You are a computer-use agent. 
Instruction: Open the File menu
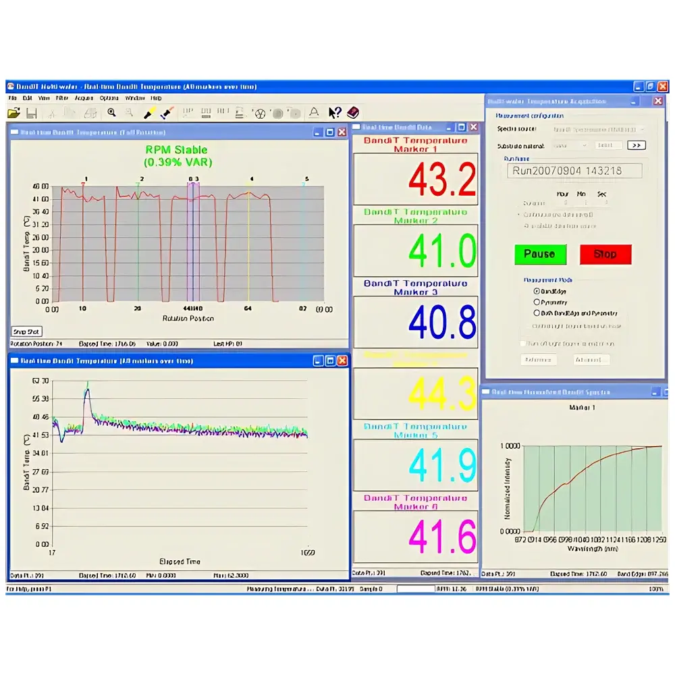point(12,98)
